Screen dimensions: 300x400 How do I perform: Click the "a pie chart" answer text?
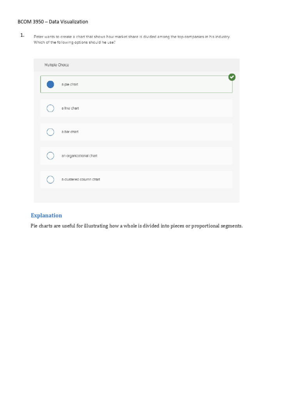pyautogui.click(x=70, y=84)
